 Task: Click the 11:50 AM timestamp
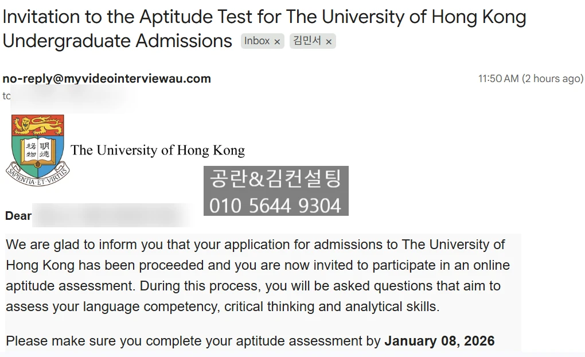498,79
